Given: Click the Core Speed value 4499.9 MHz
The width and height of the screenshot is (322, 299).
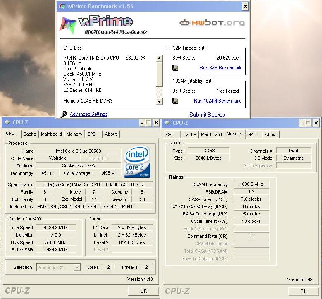Looking at the screenshot, I should tap(56, 227).
